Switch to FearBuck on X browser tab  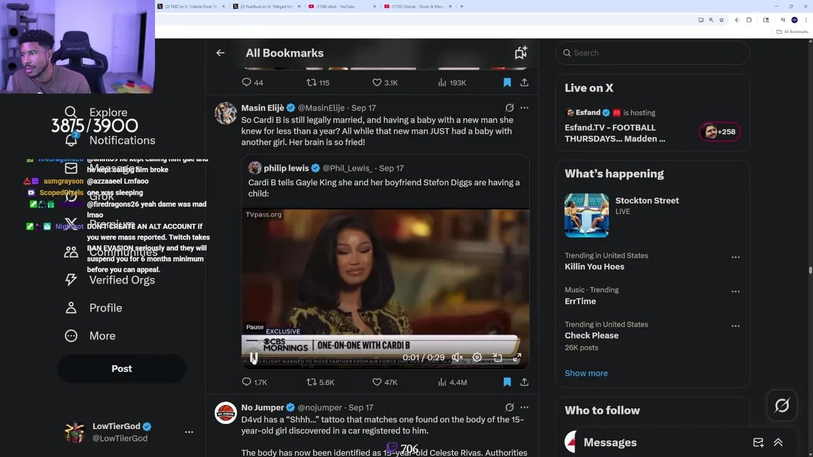pyautogui.click(x=267, y=6)
